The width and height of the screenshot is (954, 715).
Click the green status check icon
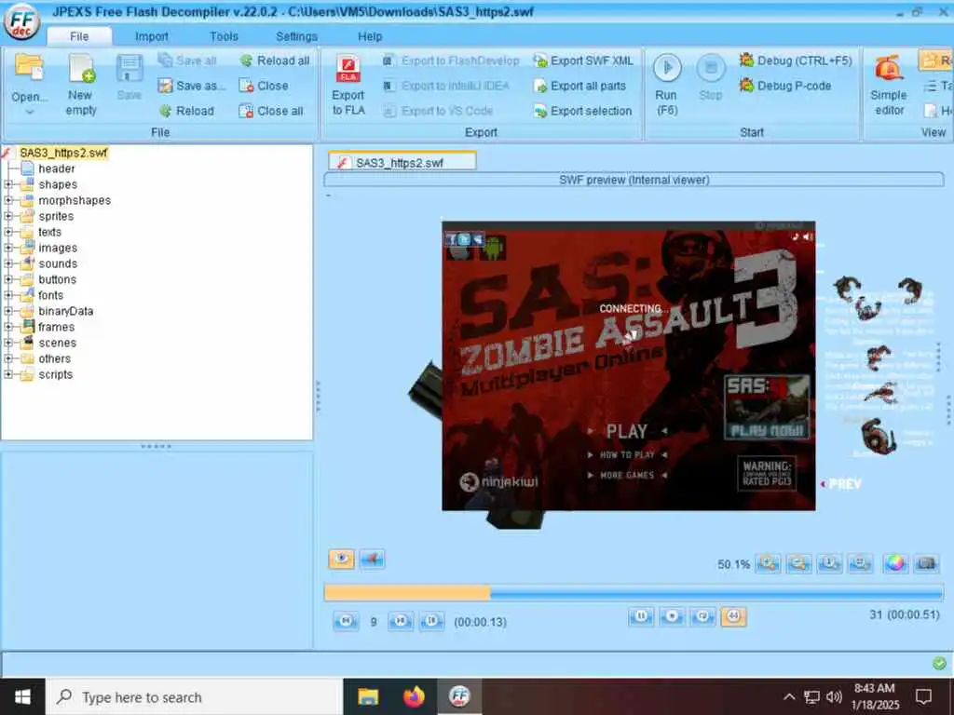coord(939,663)
